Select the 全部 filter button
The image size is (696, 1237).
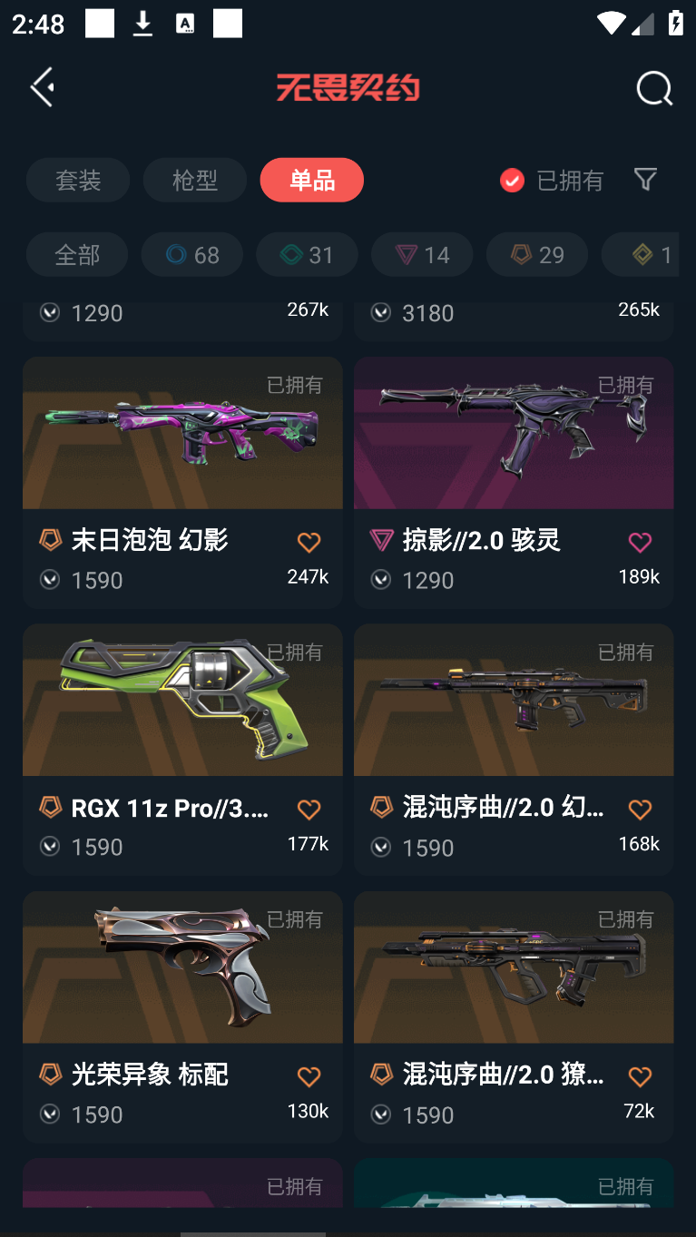click(77, 255)
